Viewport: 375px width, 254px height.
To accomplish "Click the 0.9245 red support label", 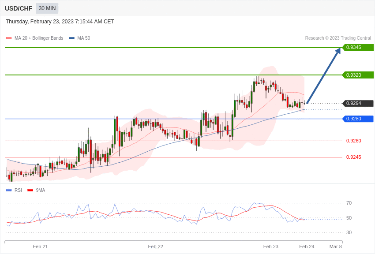I will 353,157.
